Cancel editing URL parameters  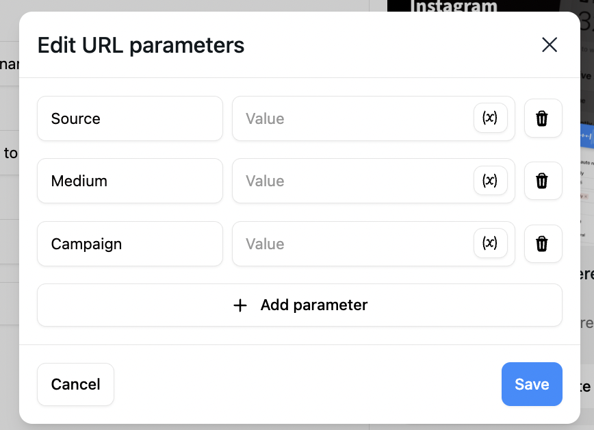(x=75, y=384)
